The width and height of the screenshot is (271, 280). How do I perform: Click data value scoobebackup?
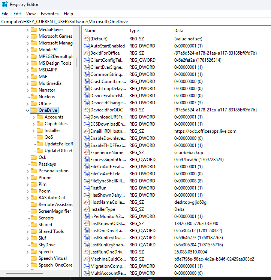189,152
